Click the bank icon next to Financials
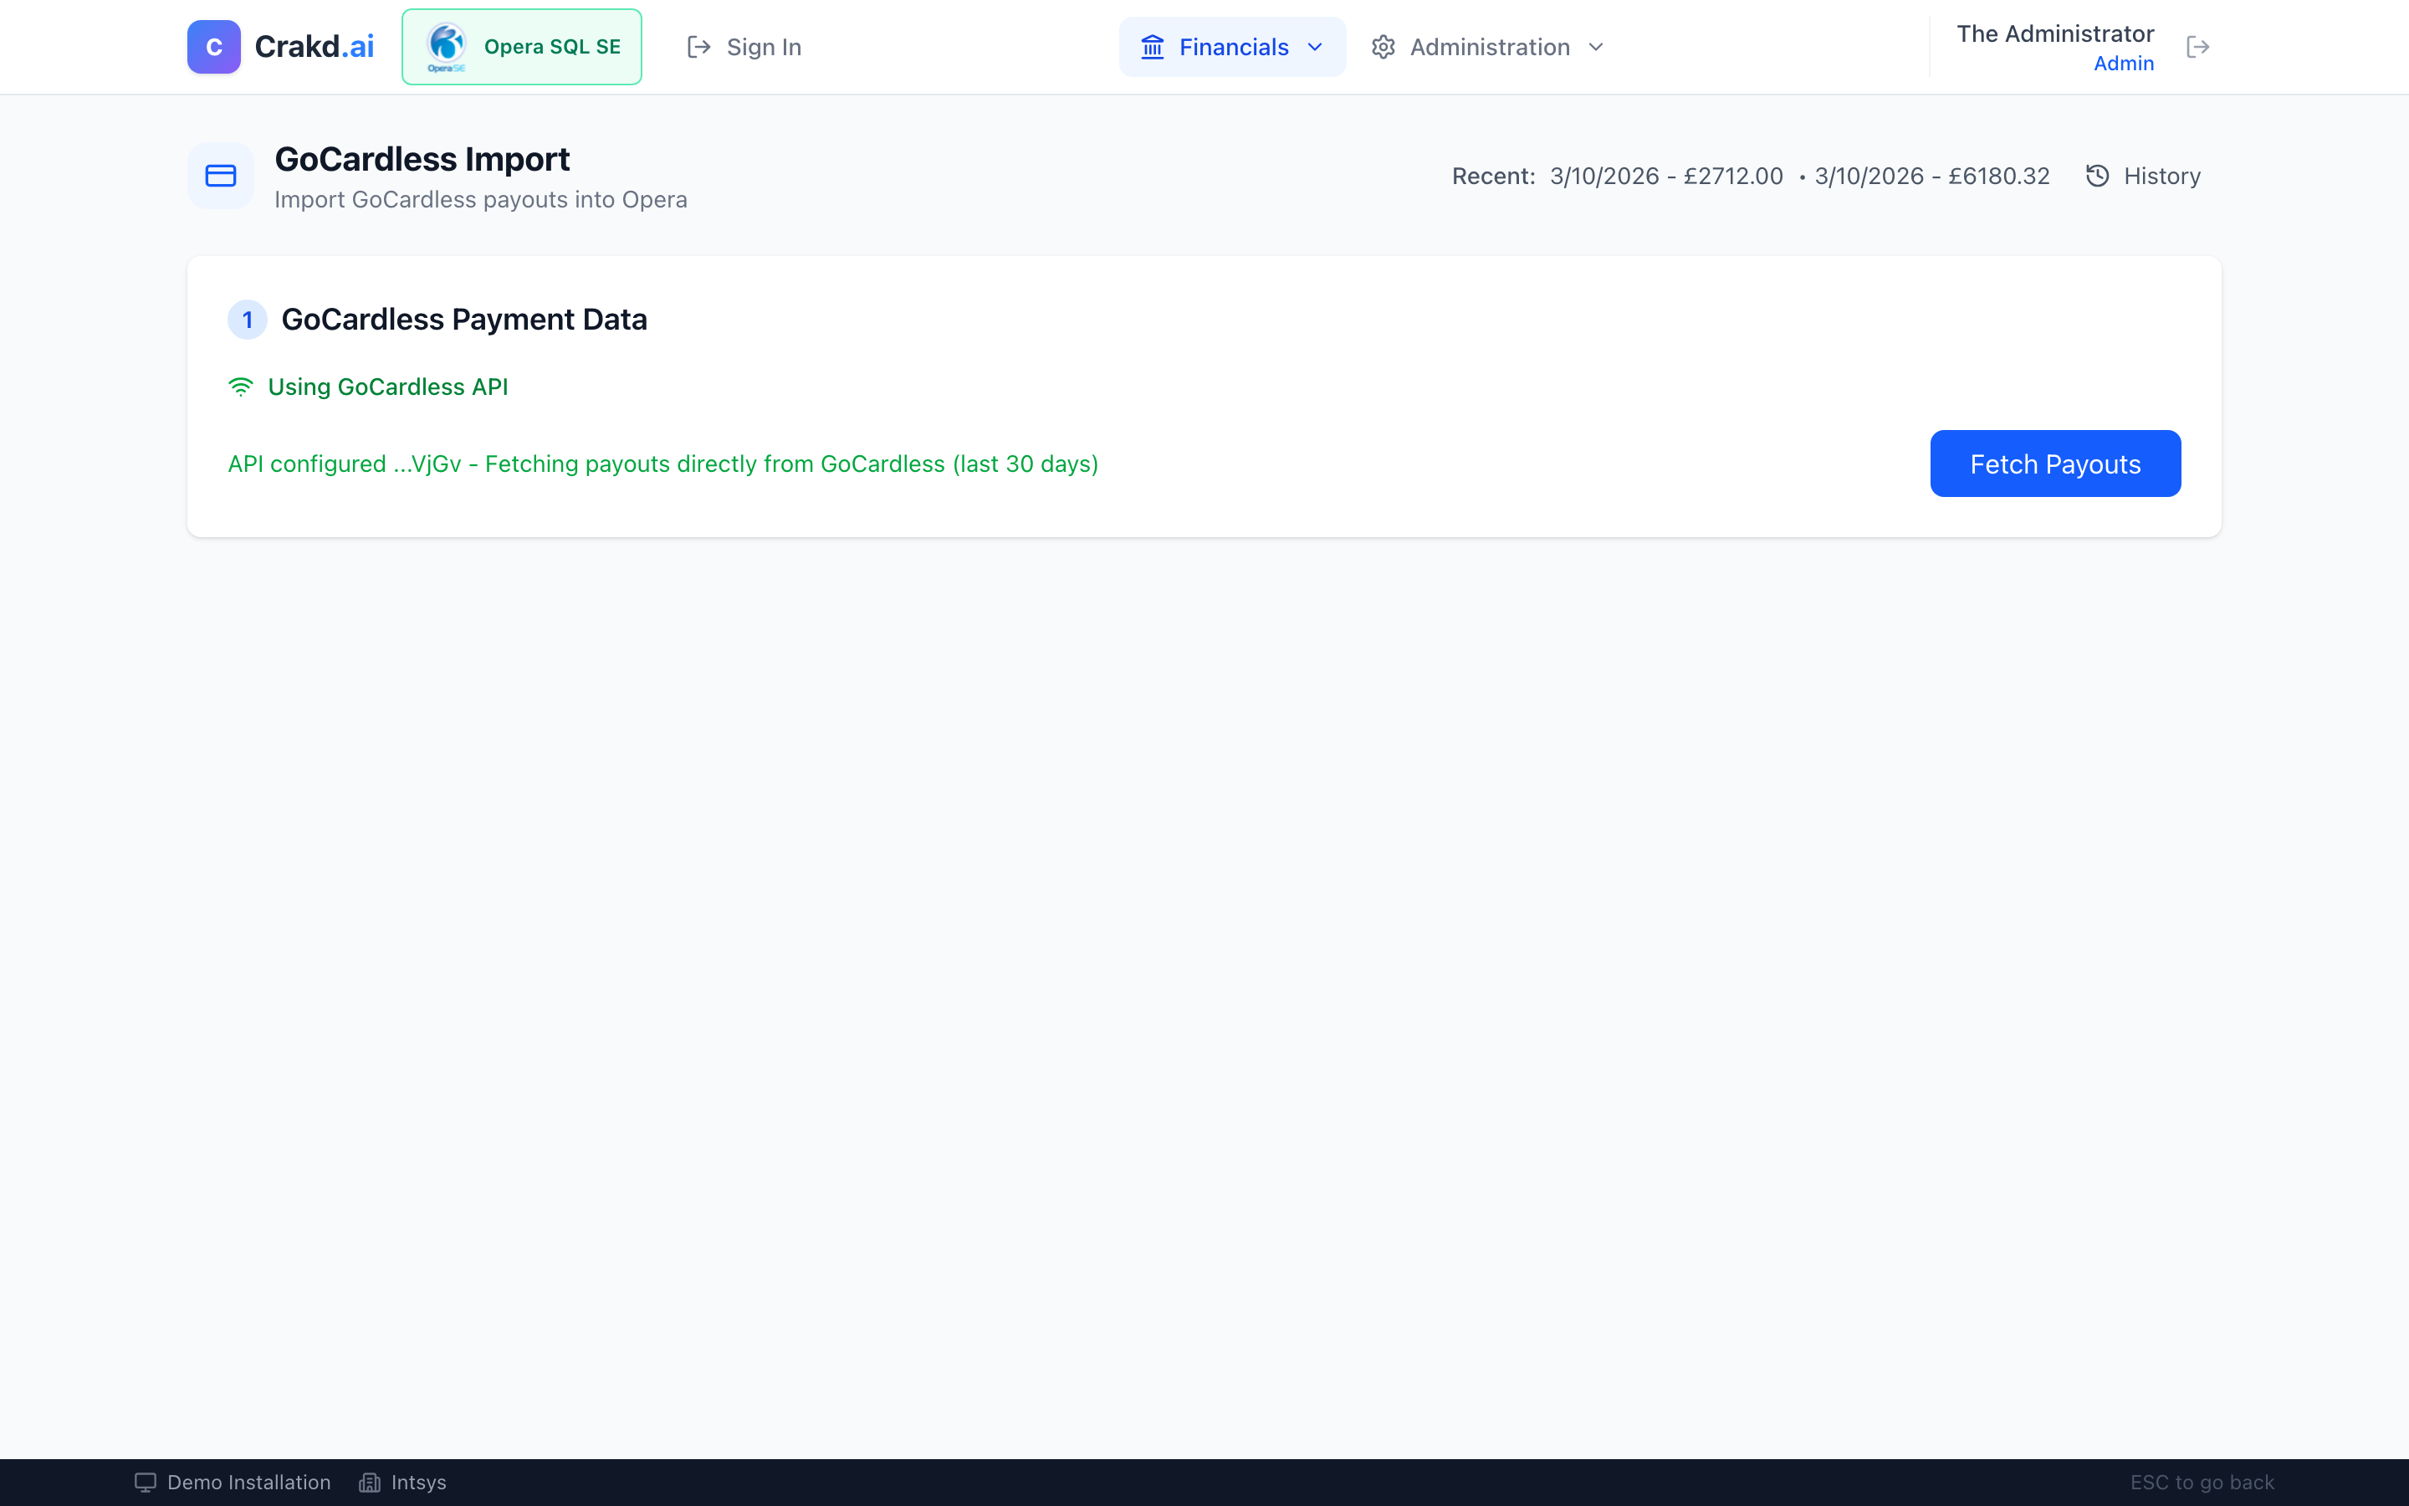The image size is (2409, 1506). [x=1153, y=46]
